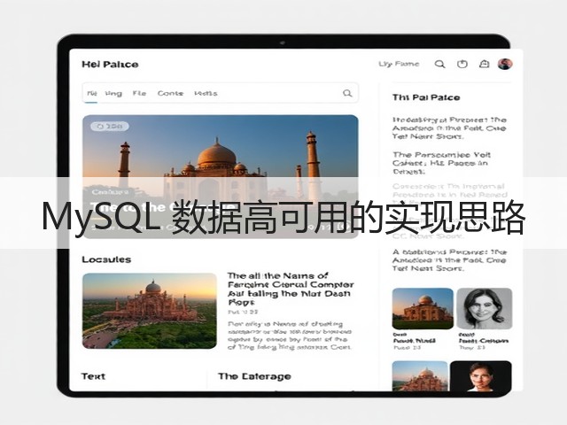Switch to the File tab

(x=139, y=93)
